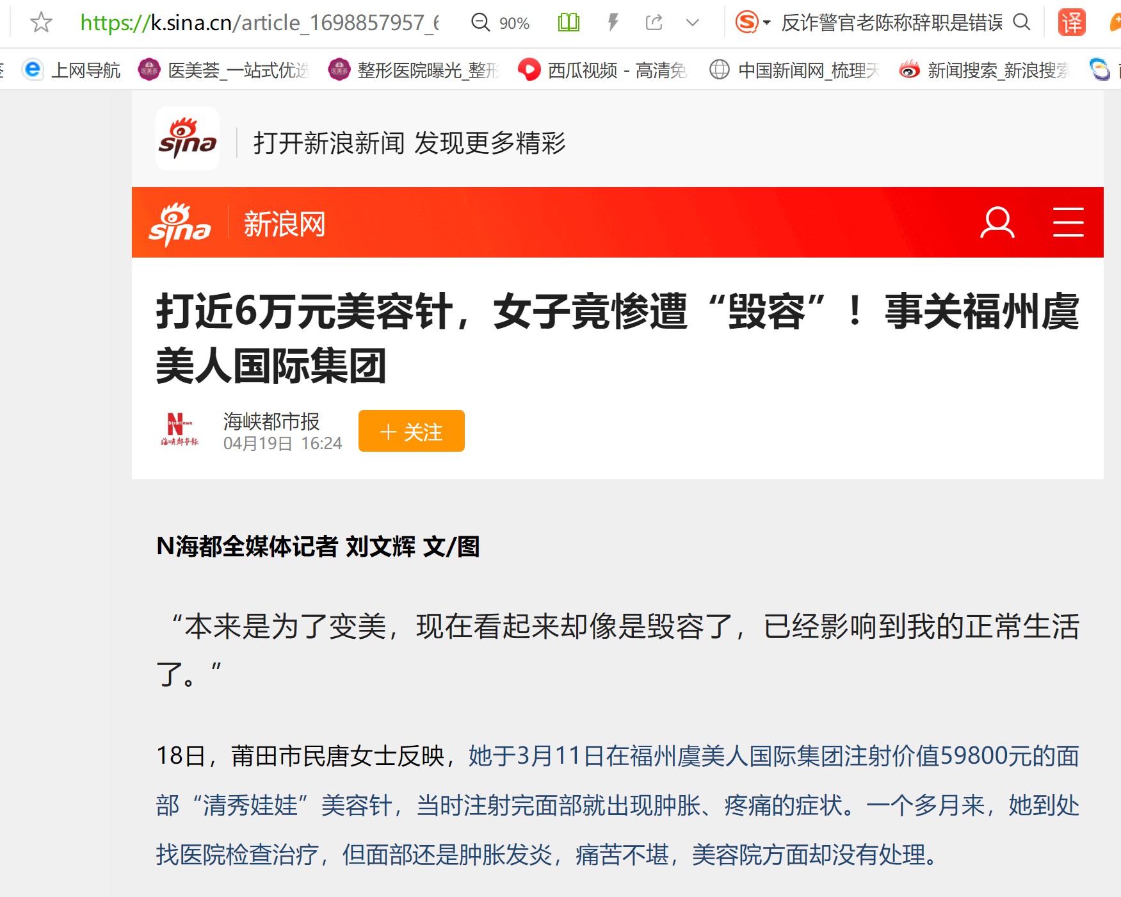Screen dimensions: 1121x897
Task: Click publish time 04月19日 16:24
Action: point(282,443)
